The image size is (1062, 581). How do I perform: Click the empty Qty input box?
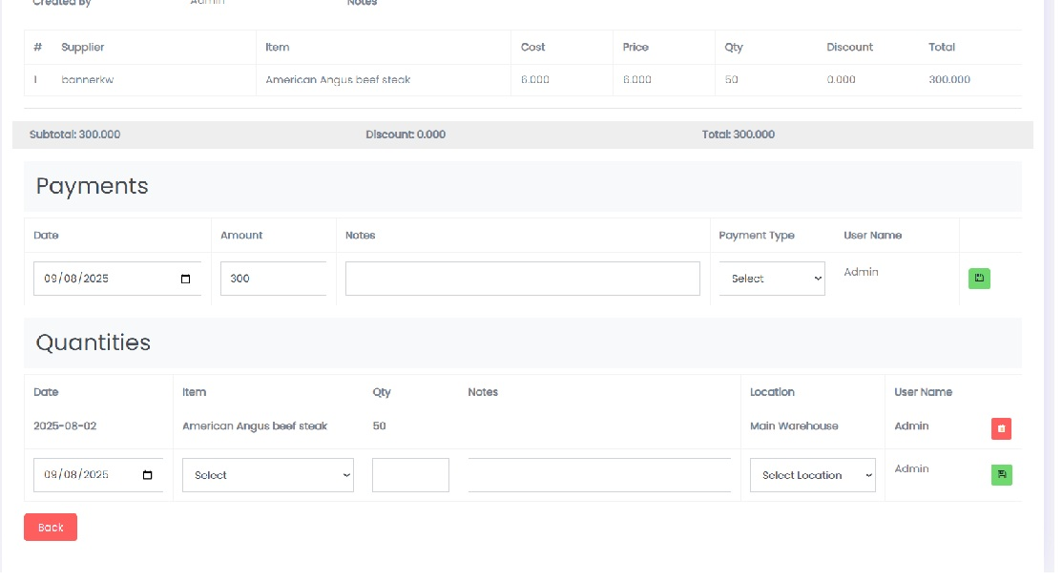410,475
